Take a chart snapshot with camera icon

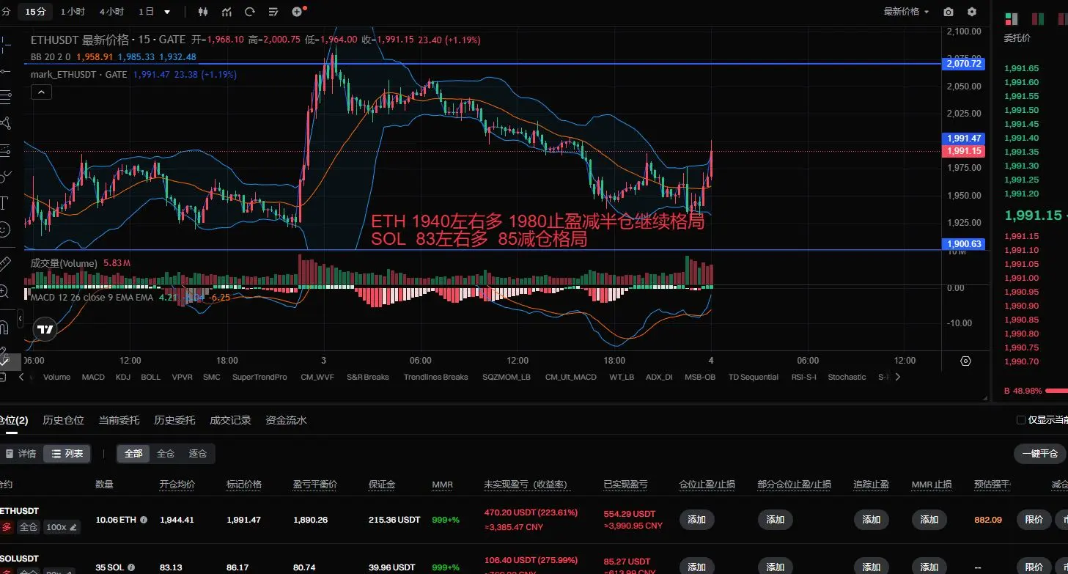[949, 12]
